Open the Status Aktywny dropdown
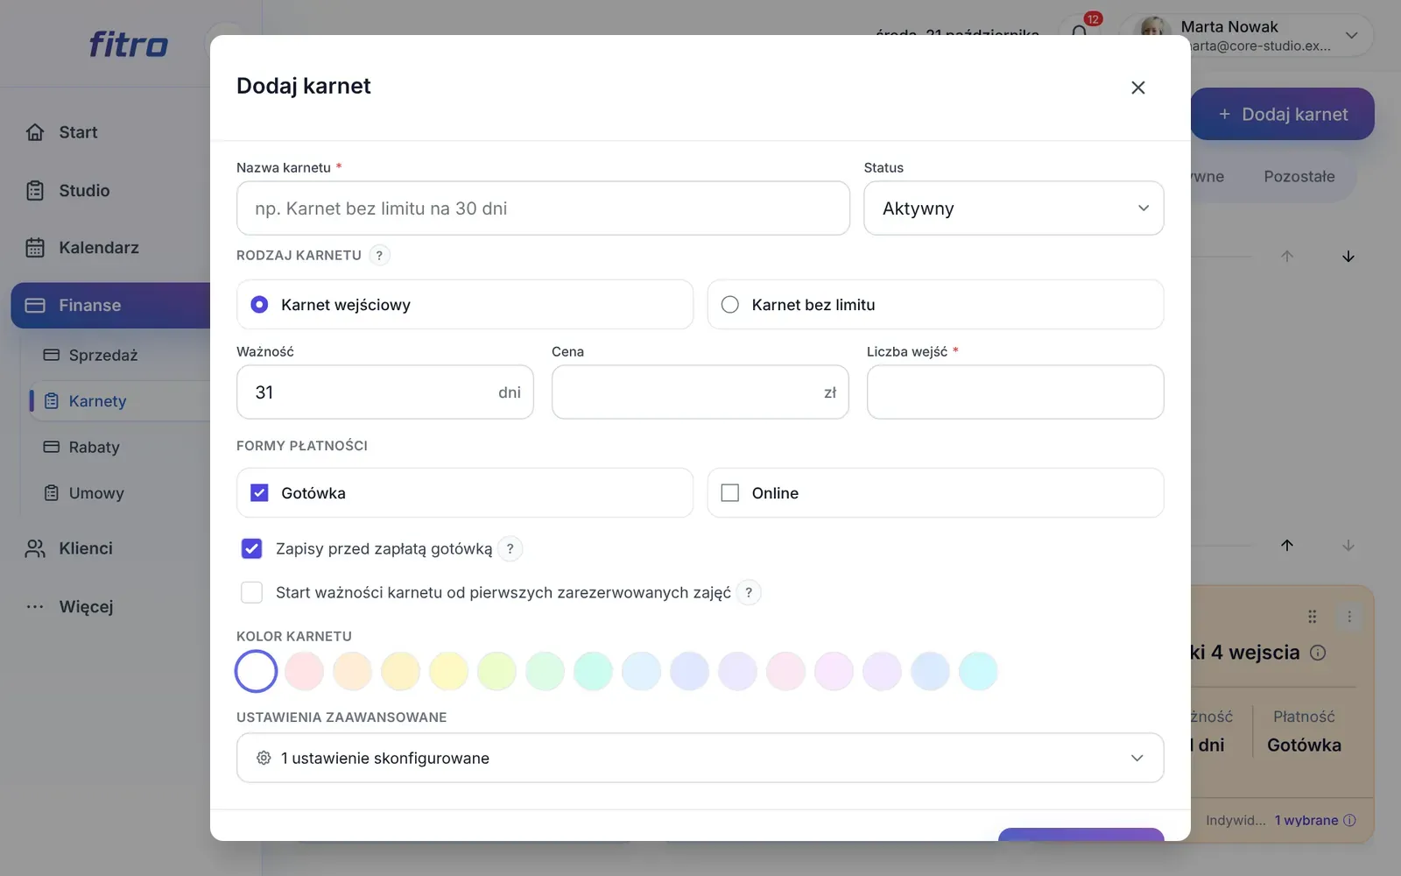This screenshot has width=1401, height=876. point(1014,208)
